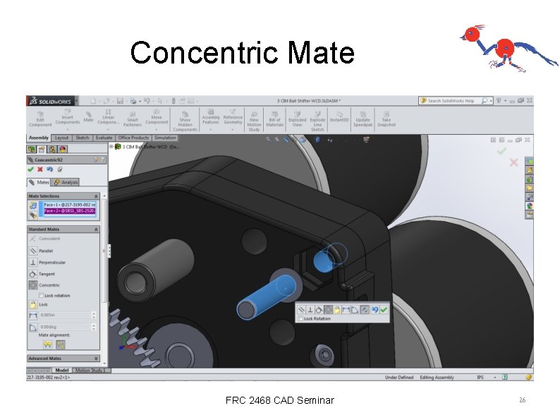
Task: Open the Simulation tab
Action: click(165, 138)
